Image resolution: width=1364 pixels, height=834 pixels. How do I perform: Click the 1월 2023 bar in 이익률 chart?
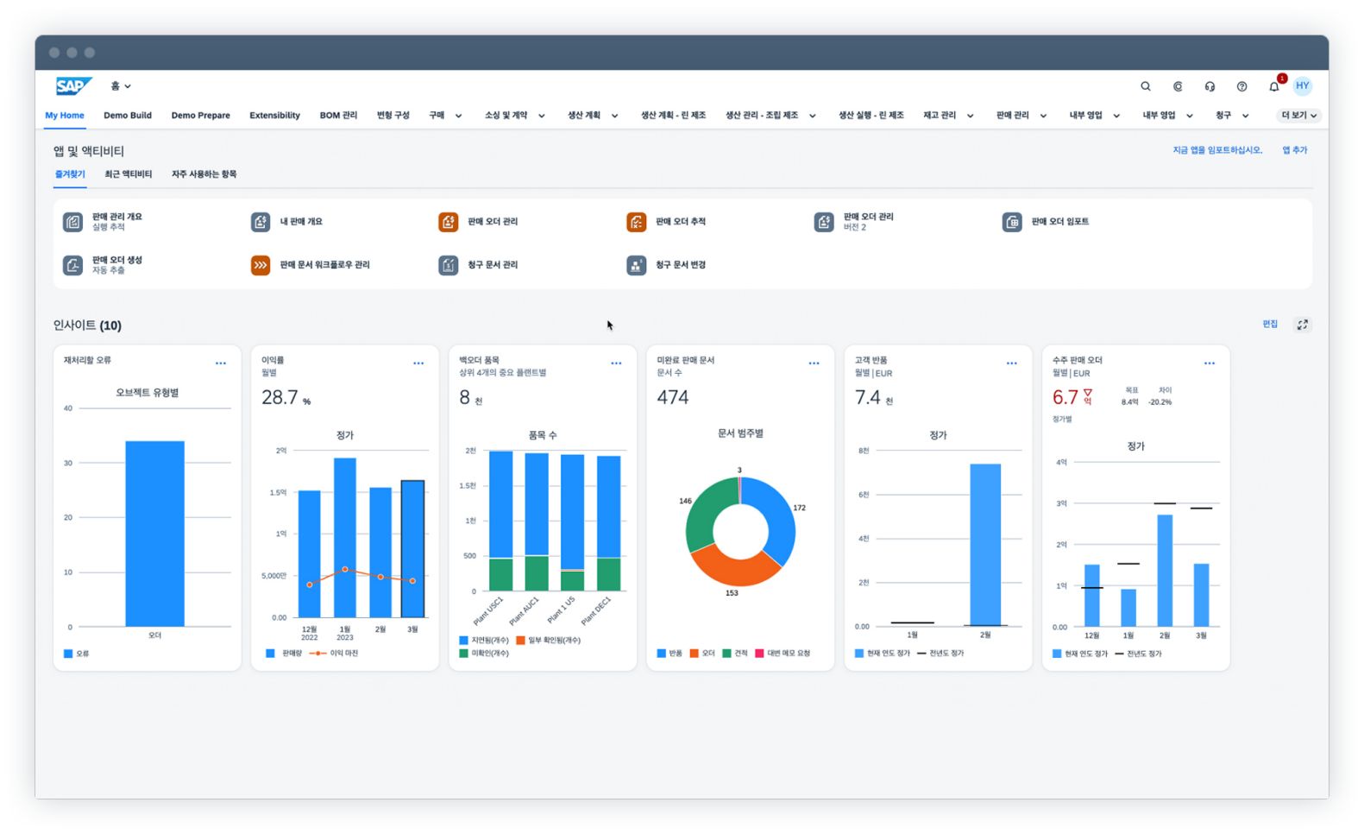[345, 537]
